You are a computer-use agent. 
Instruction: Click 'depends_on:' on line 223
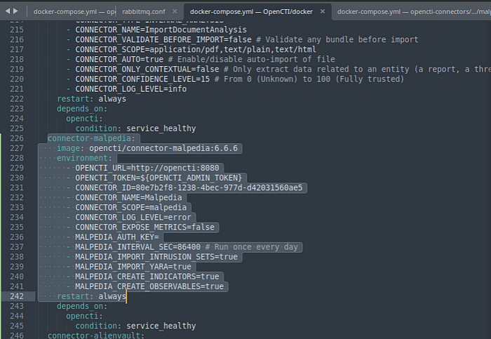point(82,109)
